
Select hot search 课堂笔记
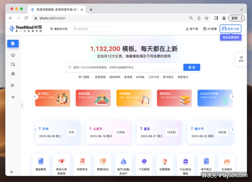coord(183,77)
